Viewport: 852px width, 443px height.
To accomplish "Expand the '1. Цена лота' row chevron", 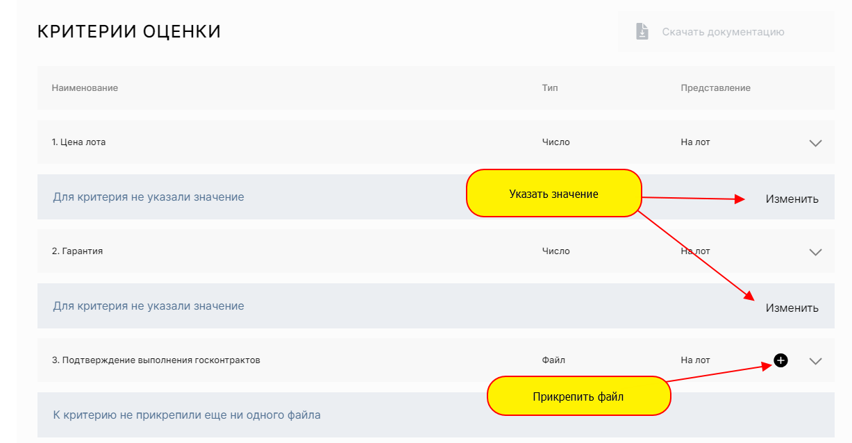I will 815,143.
